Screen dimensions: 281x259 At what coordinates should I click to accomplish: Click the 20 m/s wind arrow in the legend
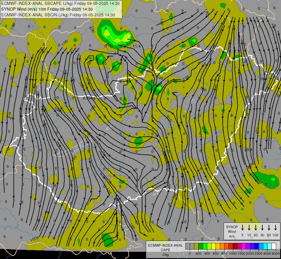point(256,228)
